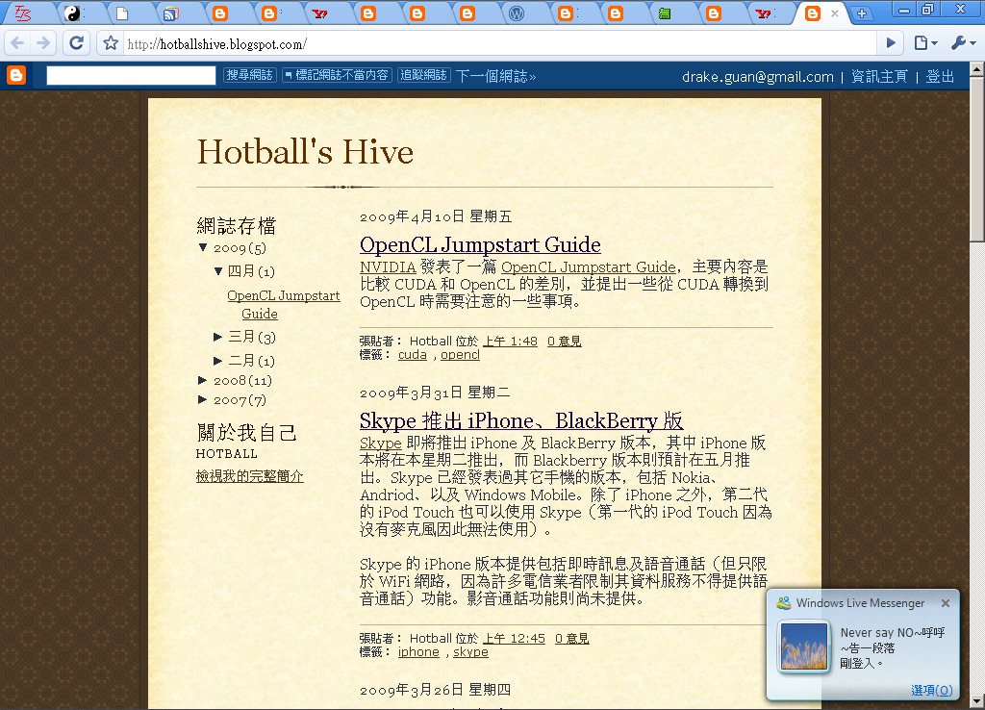Click the 2009年3月31日 星期二 date header

[x=435, y=393]
